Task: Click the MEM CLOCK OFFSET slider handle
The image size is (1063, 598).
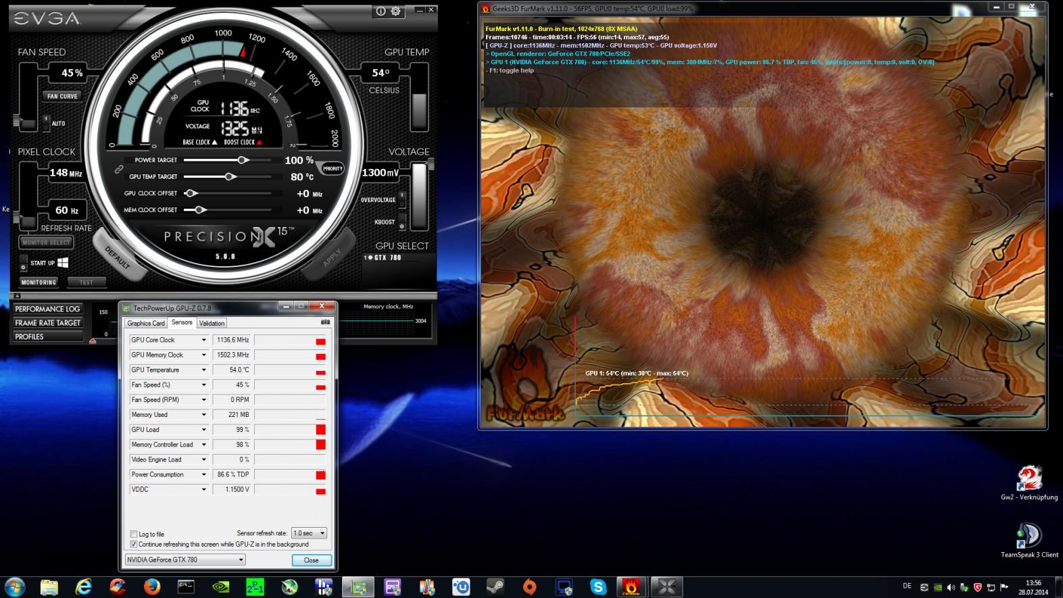Action: coord(199,209)
